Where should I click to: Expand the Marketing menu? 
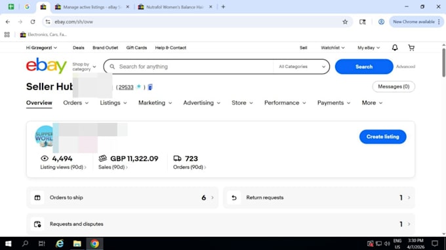coord(155,103)
